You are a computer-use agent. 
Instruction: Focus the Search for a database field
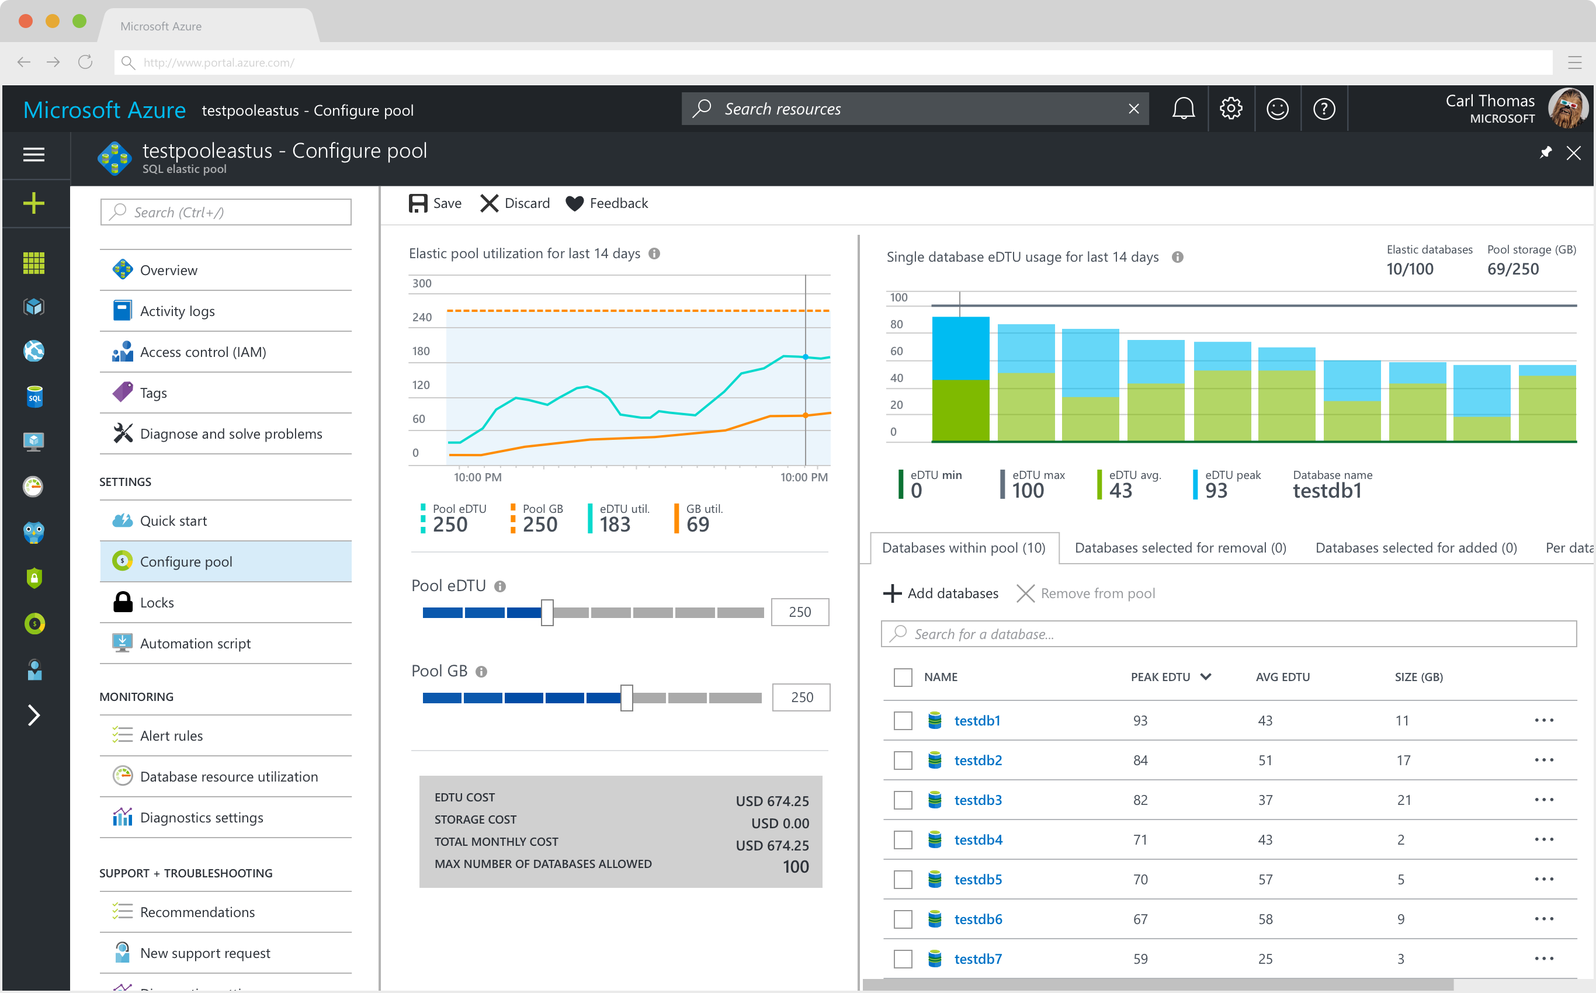(1228, 634)
